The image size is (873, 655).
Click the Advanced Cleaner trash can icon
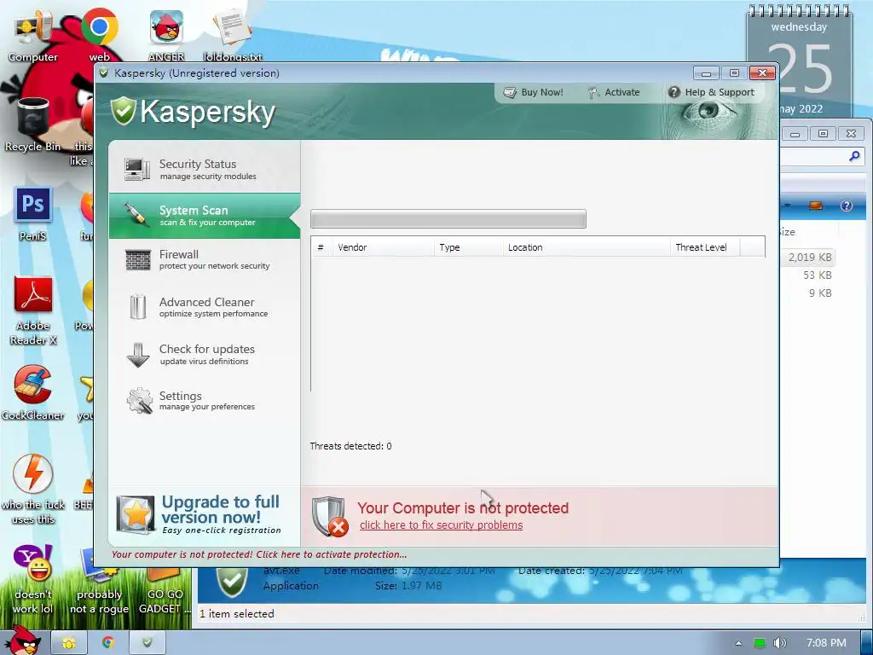137,307
